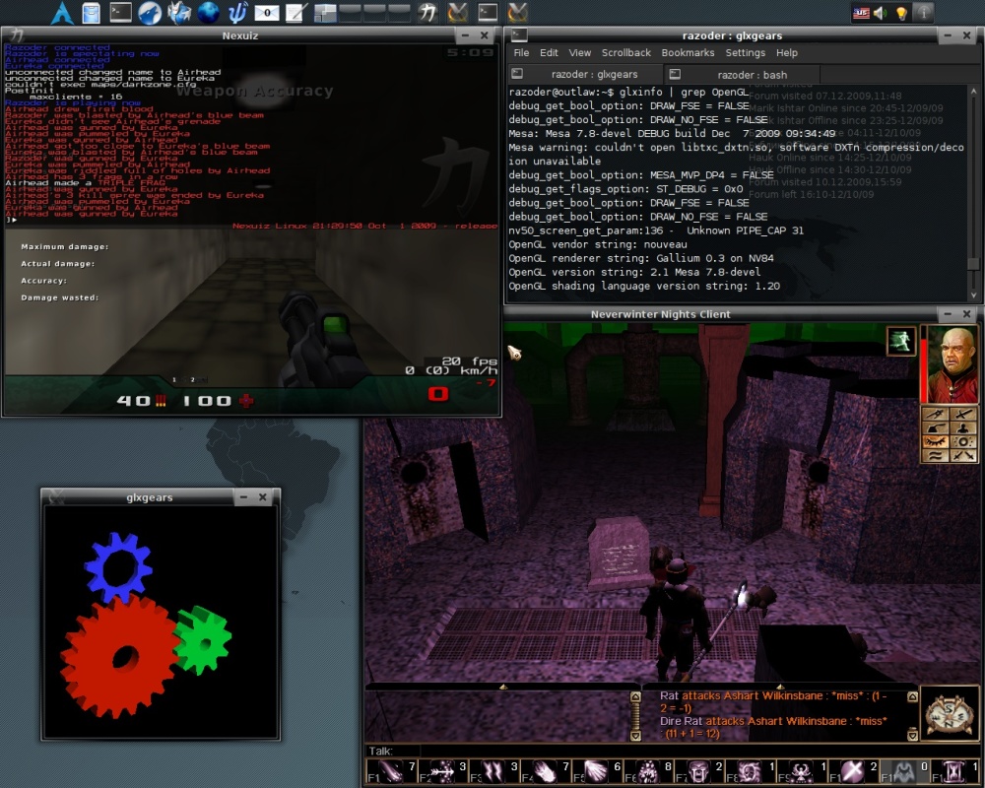Open the Help menu in Konsole
This screenshot has height=788, width=985.
point(786,53)
